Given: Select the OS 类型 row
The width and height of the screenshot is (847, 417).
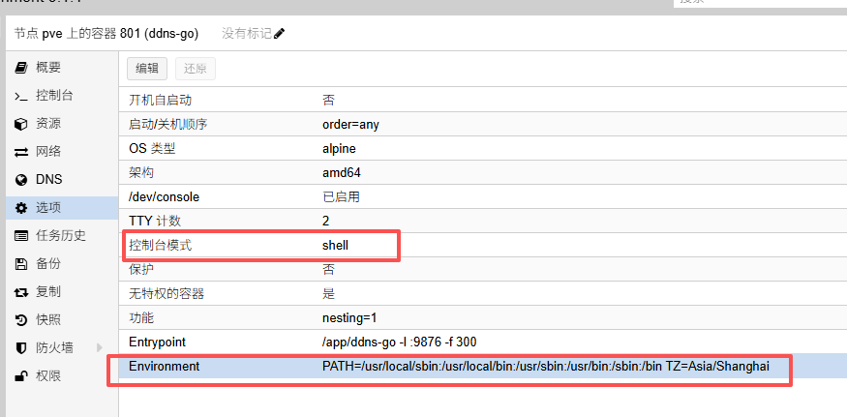Looking at the screenshot, I should click(x=483, y=149).
